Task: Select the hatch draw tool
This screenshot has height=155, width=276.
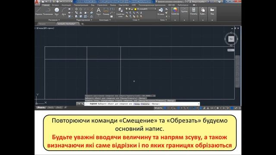Action: click(x=69, y=16)
